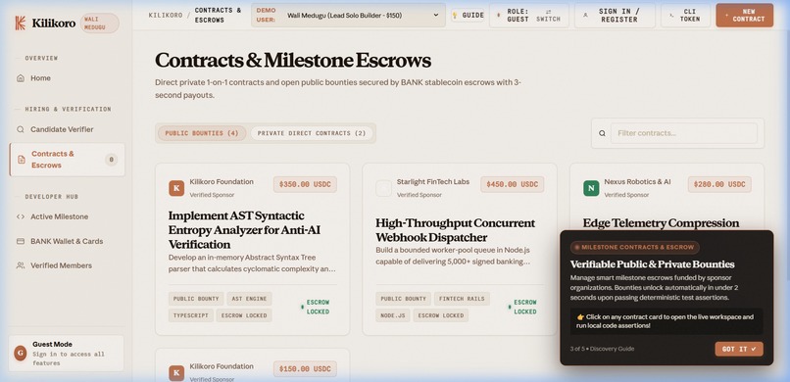This screenshot has width=790, height=382.
Task: Open Verified Members in the sidebar
Action: pos(68,265)
